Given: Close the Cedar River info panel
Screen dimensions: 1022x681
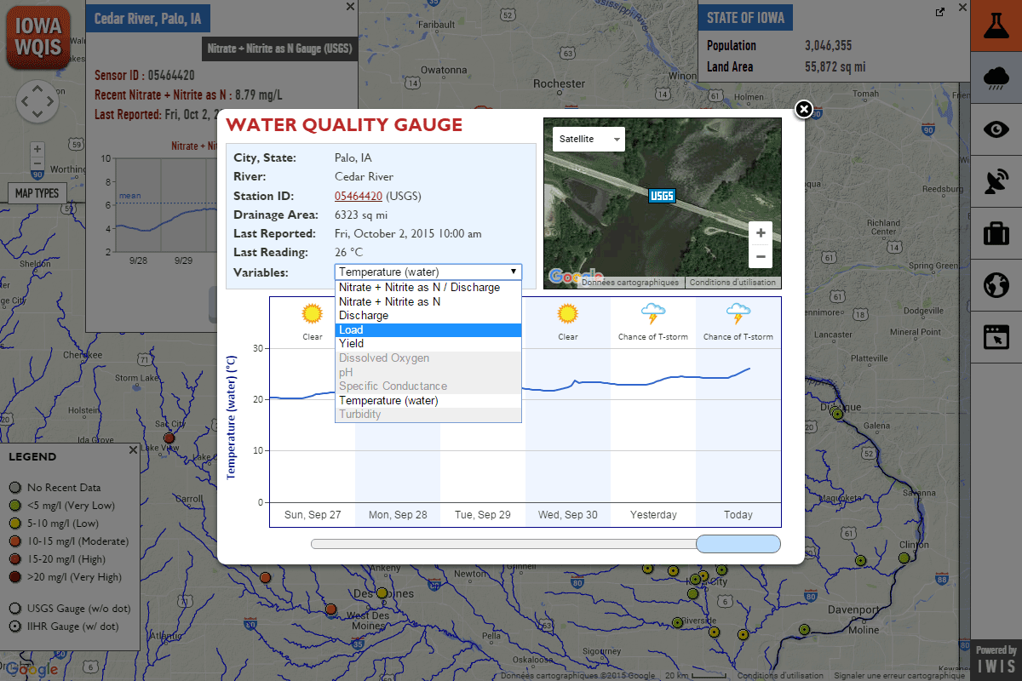Looking at the screenshot, I should (350, 6).
